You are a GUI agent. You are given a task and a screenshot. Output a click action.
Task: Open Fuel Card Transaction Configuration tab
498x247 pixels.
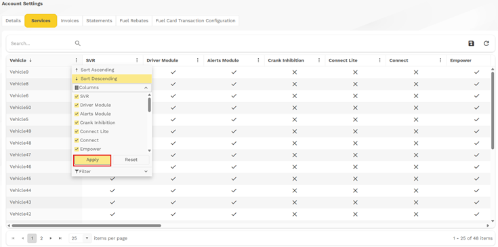pyautogui.click(x=196, y=20)
